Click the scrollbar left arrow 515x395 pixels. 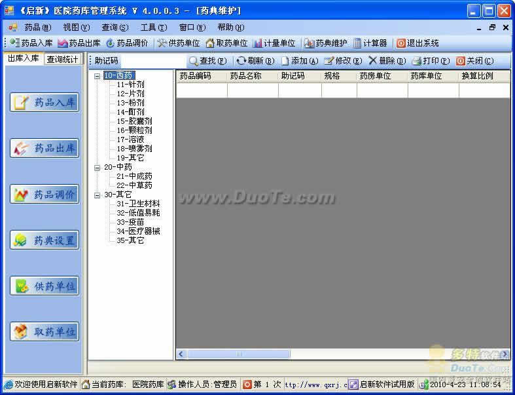pos(181,354)
